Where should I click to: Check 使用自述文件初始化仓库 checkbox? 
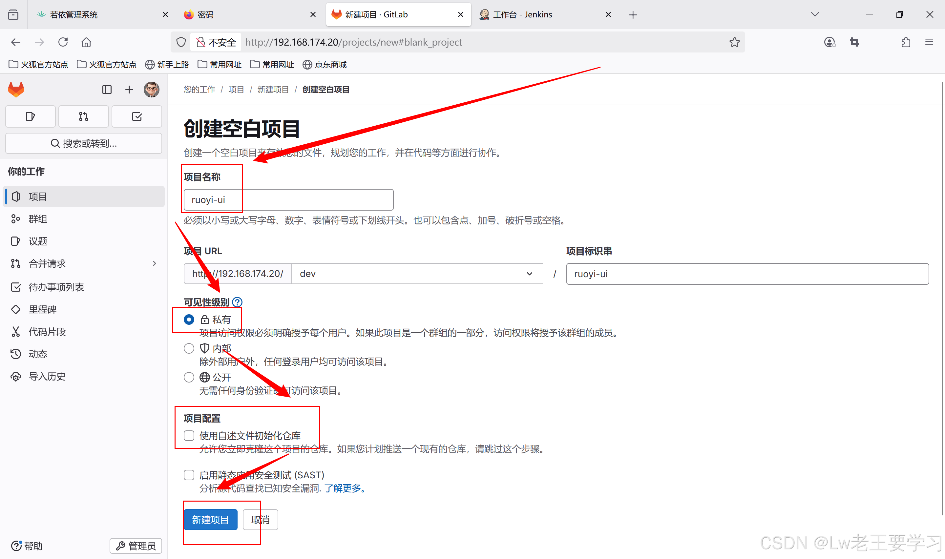[x=189, y=436]
